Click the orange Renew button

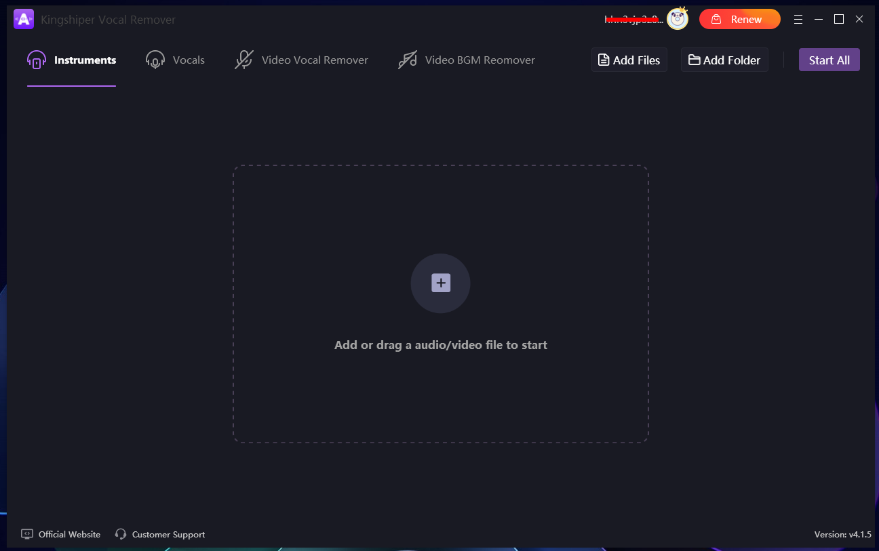[740, 19]
